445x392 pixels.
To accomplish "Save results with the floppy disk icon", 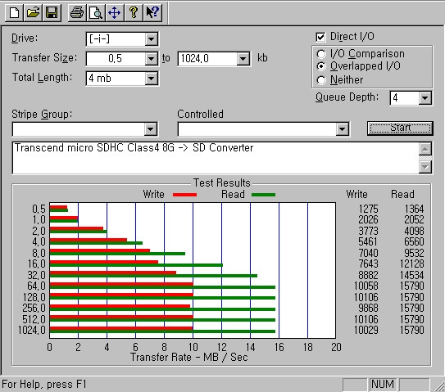I will tap(52, 13).
